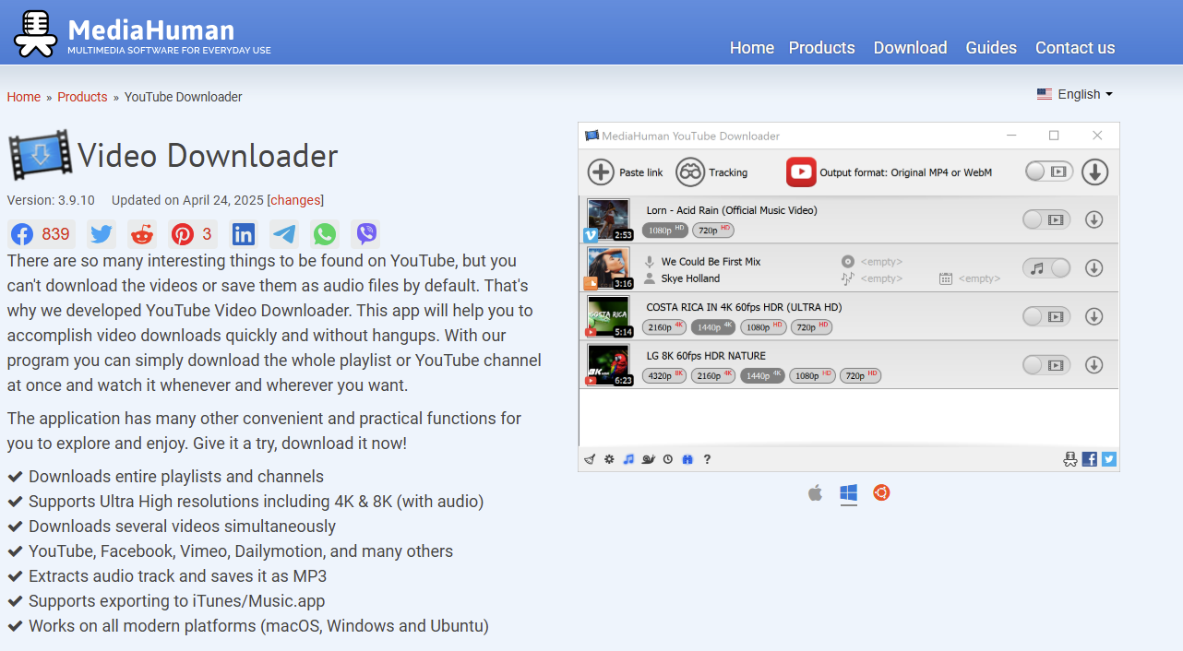Open Tracking with the binoculars icon
The height and width of the screenshot is (651, 1183).
tap(690, 172)
